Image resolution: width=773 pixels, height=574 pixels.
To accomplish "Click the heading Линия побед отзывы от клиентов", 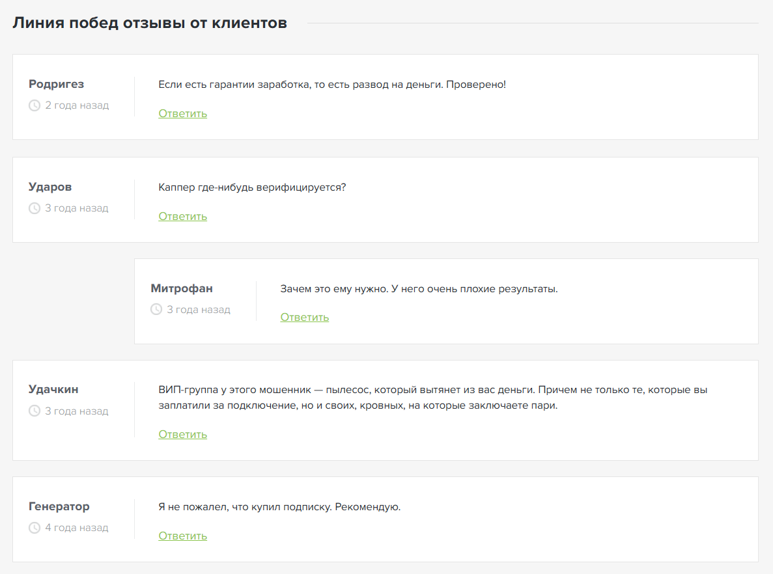I will (150, 23).
